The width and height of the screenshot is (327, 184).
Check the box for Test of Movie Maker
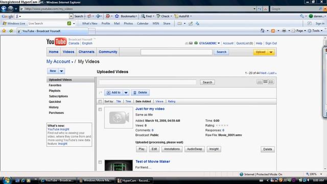click(100, 162)
